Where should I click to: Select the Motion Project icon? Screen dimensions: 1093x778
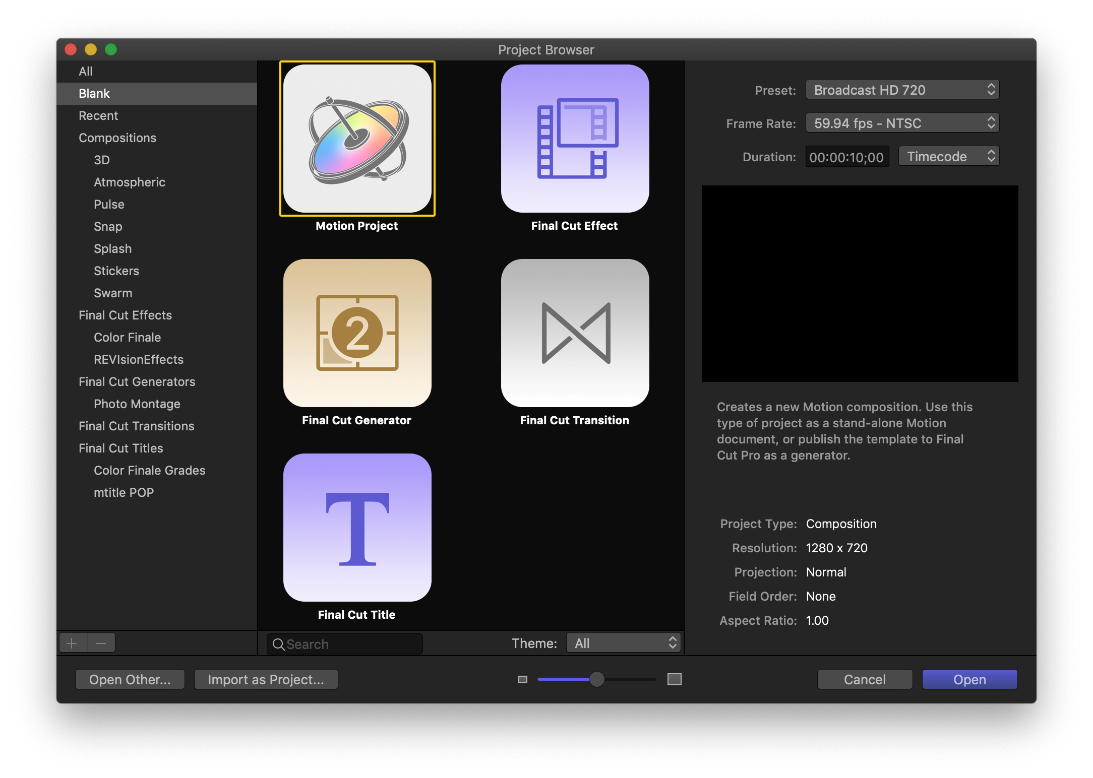pos(357,139)
